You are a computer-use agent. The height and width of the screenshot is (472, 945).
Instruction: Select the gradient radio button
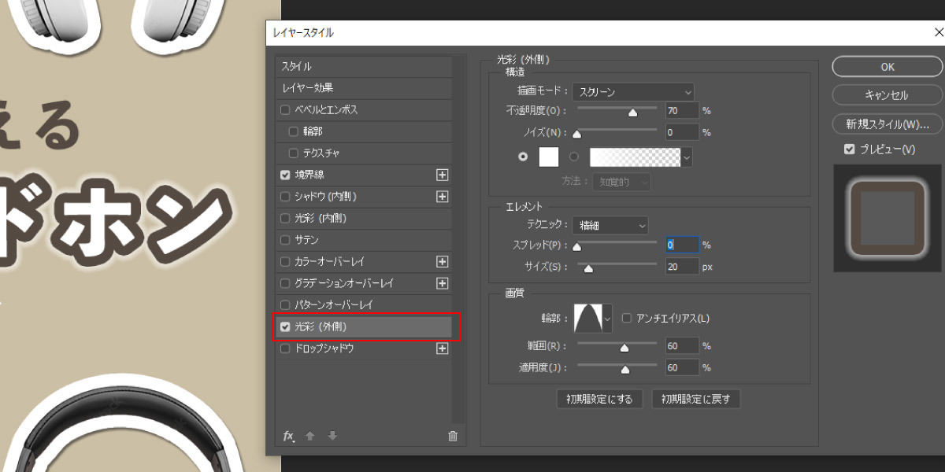click(573, 157)
